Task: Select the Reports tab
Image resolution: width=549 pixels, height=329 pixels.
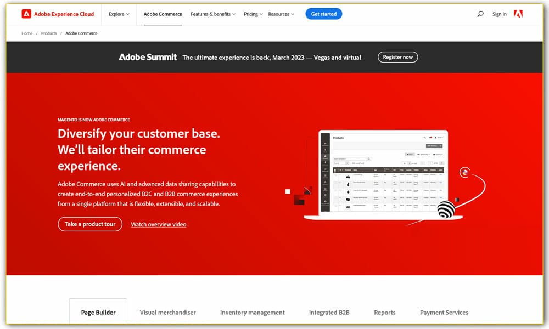Action: [x=385, y=312]
